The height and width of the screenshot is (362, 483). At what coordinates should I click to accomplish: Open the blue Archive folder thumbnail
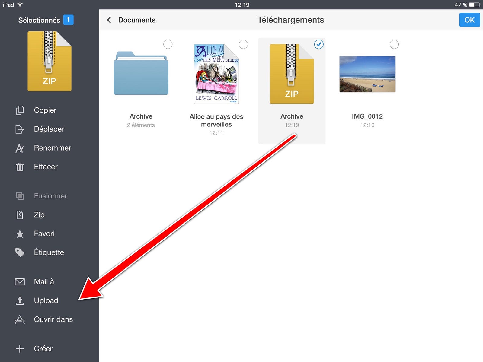[141, 73]
